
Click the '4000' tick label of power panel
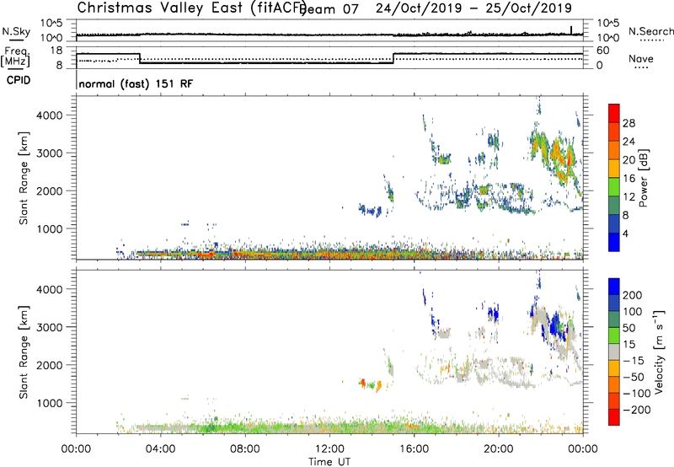[49, 115]
